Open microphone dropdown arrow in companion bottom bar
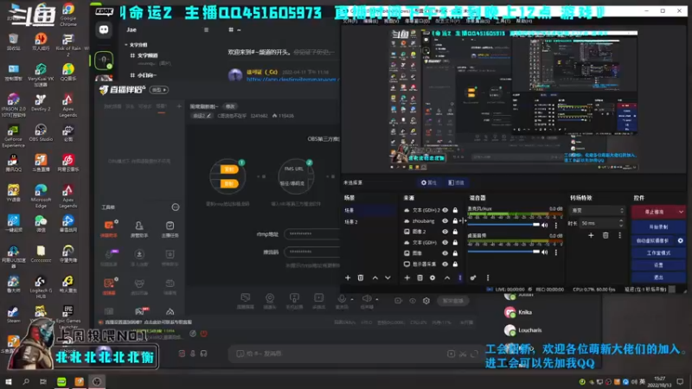The height and width of the screenshot is (389, 692). (352, 299)
